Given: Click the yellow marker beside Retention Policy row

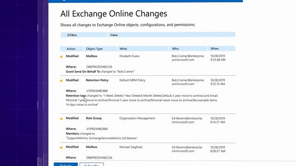Looking at the screenshot, I should [x=61, y=81].
